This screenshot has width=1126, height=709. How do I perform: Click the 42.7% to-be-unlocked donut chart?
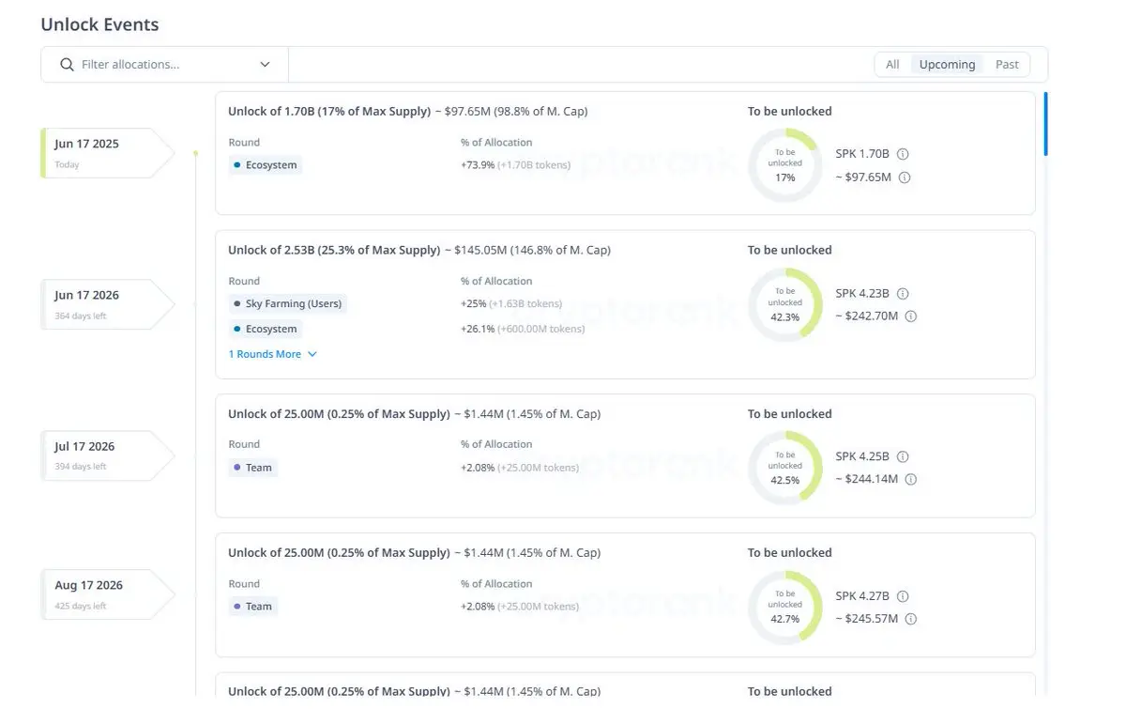click(785, 607)
